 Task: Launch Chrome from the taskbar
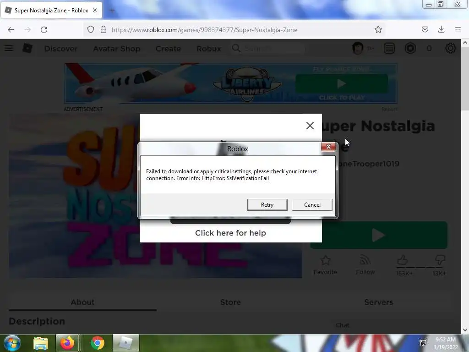97,343
